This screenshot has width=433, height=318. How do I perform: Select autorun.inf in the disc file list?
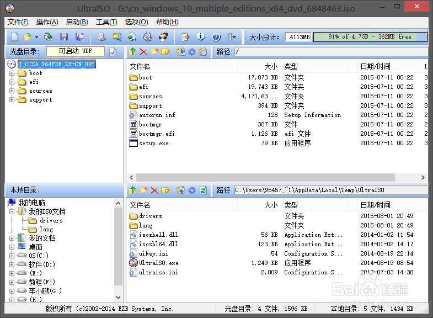[157, 115]
